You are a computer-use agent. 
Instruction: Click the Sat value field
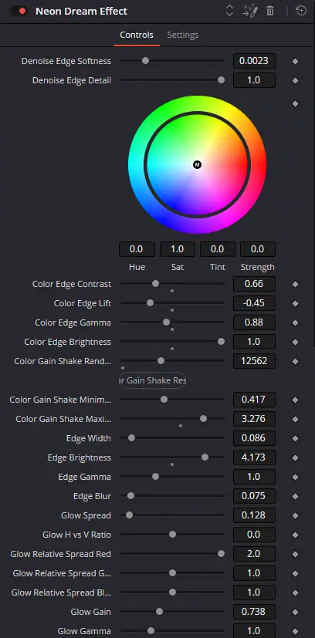(177, 249)
